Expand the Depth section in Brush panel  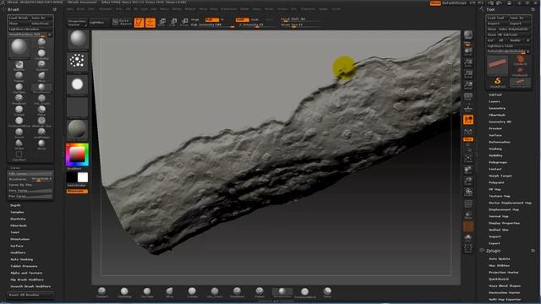(x=15, y=205)
